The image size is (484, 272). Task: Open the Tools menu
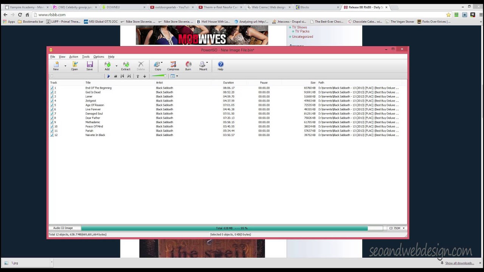(86, 57)
